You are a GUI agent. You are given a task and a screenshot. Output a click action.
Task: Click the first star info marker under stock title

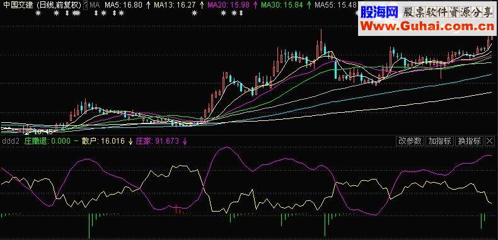(38, 13)
